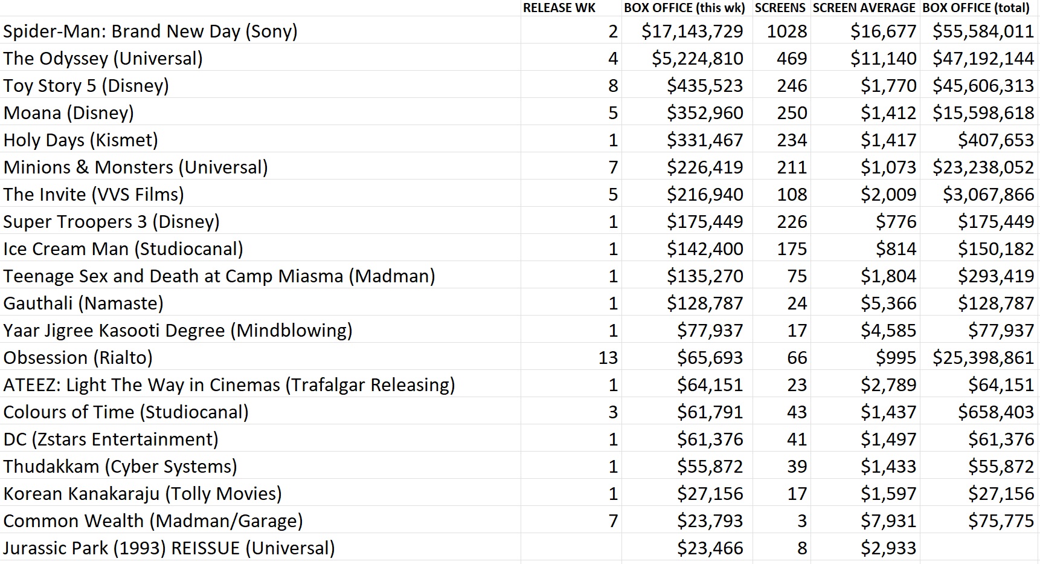1040x564 pixels.
Task: Click the Super Troopers 3 (Disney) cell
Action: [x=111, y=222]
